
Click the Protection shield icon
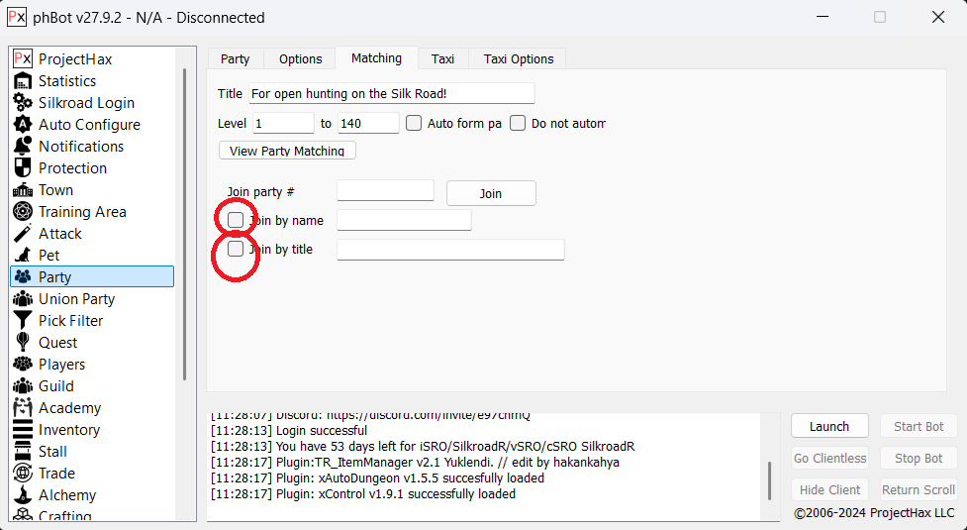(23, 168)
